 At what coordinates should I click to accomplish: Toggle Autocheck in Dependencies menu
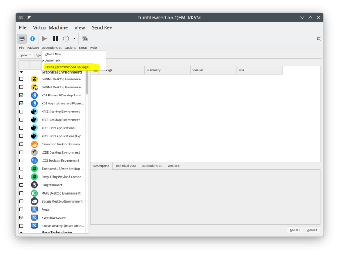click(x=73, y=60)
